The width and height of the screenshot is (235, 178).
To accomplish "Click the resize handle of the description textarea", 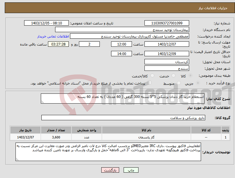I will pos(43,102).
